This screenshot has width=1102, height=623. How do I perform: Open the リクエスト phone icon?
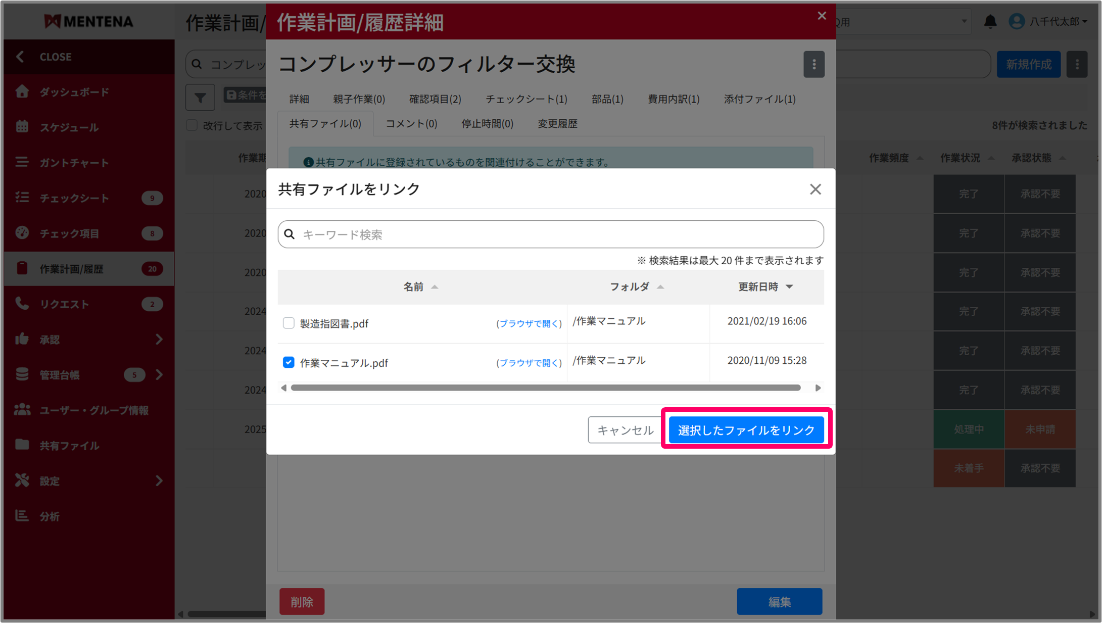(x=22, y=304)
